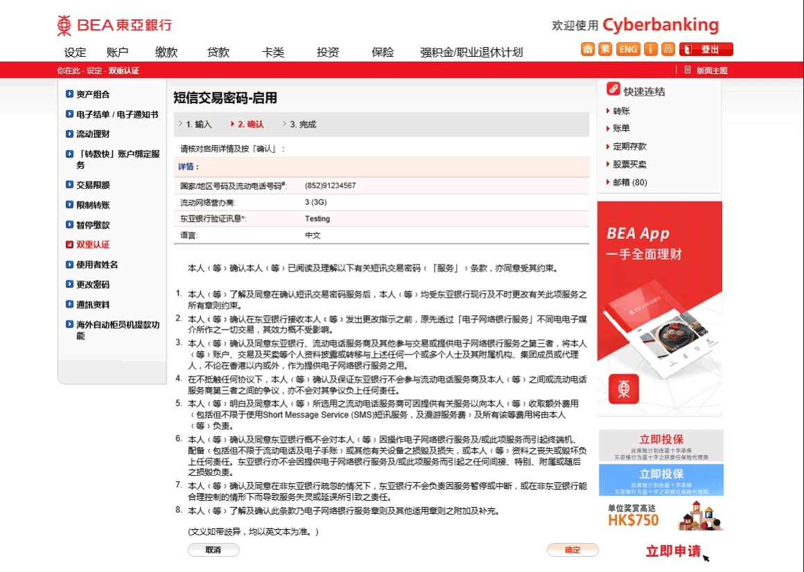Click the 快速连结 link icon
Viewport: 804px width, 572px height.
613,89
